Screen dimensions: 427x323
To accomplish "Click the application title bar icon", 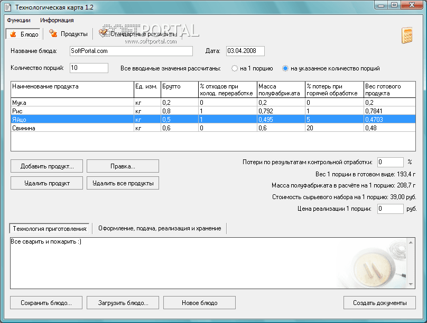I will click(7, 7).
